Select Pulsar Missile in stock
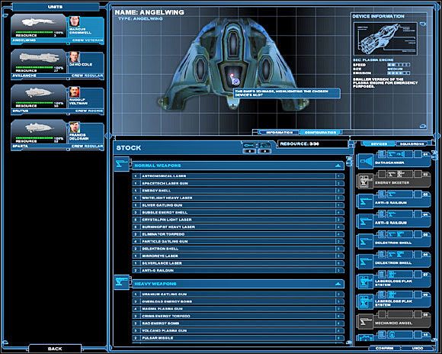 click(x=239, y=338)
